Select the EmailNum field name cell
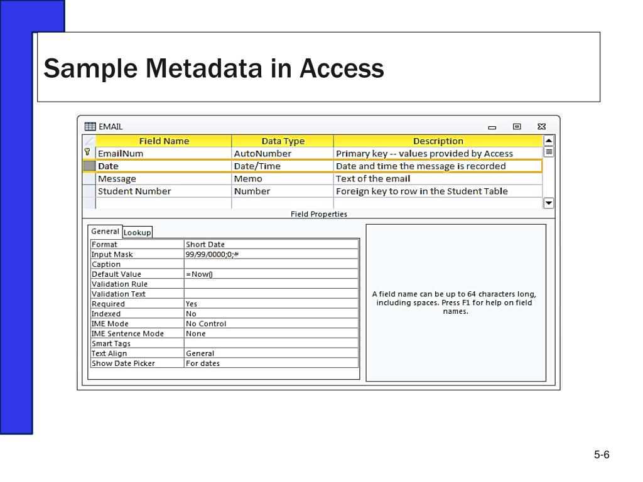This screenshot has width=643, height=482. coord(164,154)
